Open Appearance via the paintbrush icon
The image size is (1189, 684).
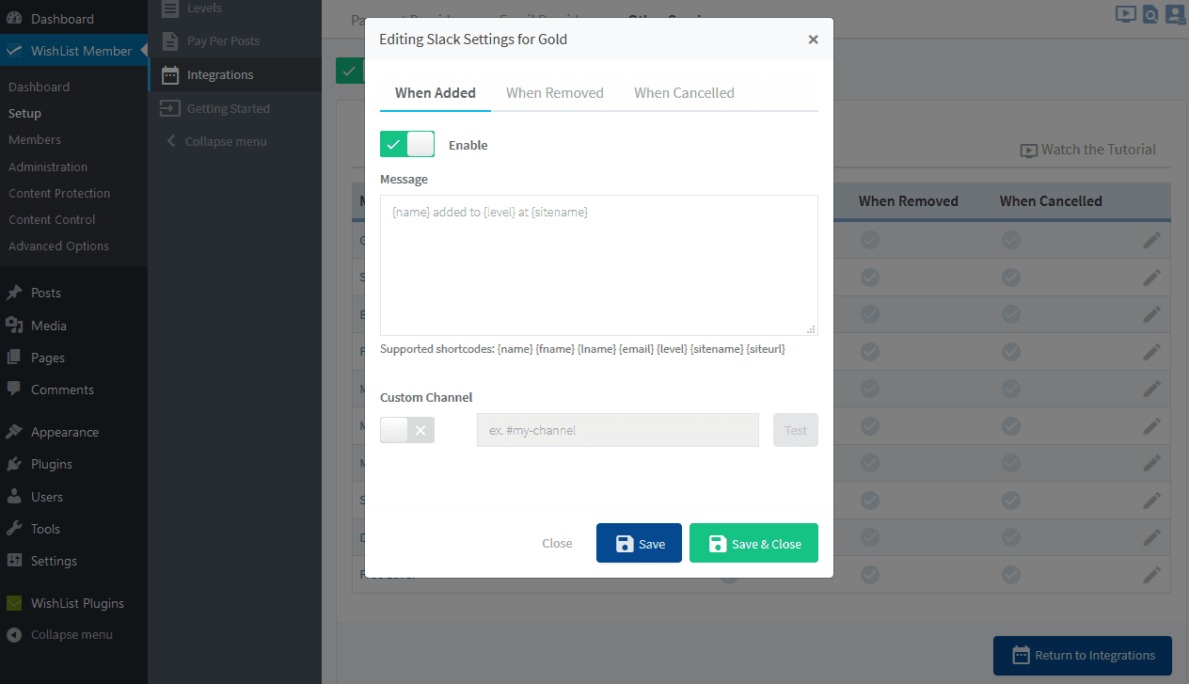14,432
